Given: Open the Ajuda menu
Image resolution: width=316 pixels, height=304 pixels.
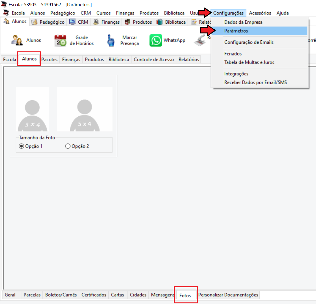Looking at the screenshot, I should (x=283, y=13).
